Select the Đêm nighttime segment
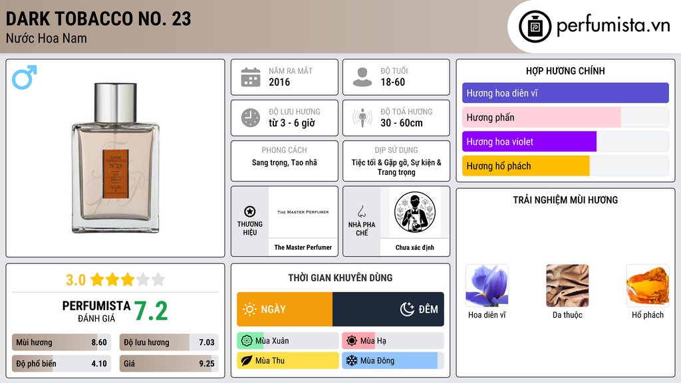 pos(388,309)
